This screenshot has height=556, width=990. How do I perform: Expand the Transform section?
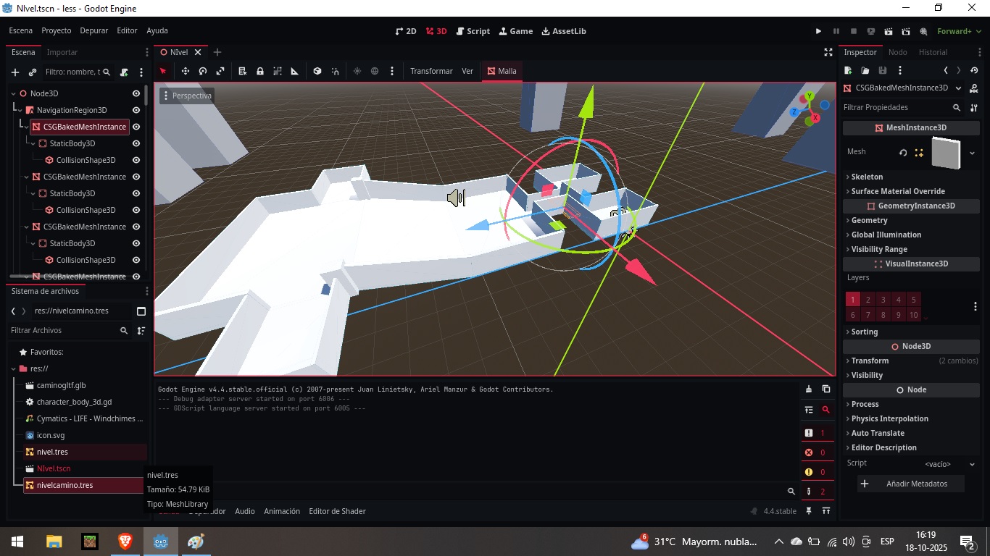coord(911,361)
